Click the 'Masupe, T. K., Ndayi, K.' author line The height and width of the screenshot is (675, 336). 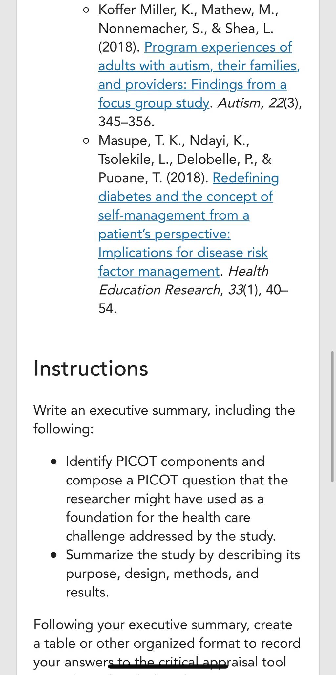[174, 141]
